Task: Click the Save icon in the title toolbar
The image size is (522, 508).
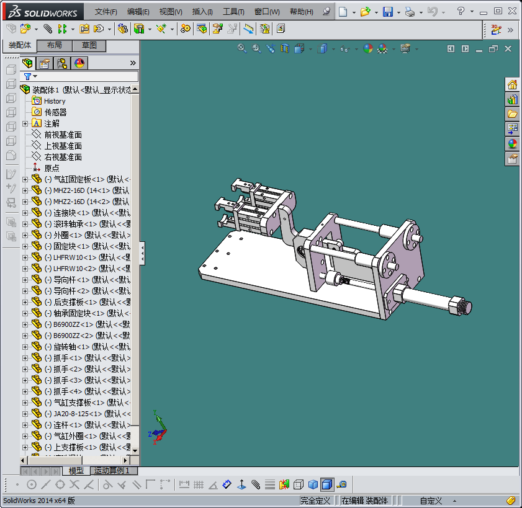Action: click(x=387, y=12)
